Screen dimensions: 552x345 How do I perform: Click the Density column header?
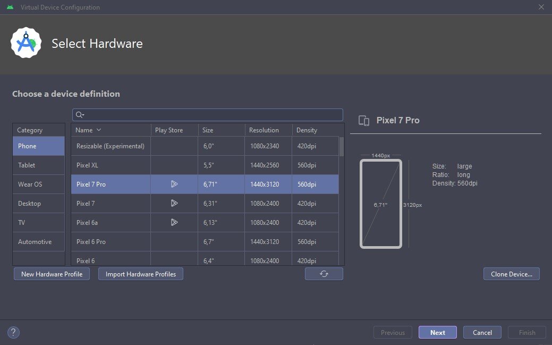pyautogui.click(x=316, y=130)
